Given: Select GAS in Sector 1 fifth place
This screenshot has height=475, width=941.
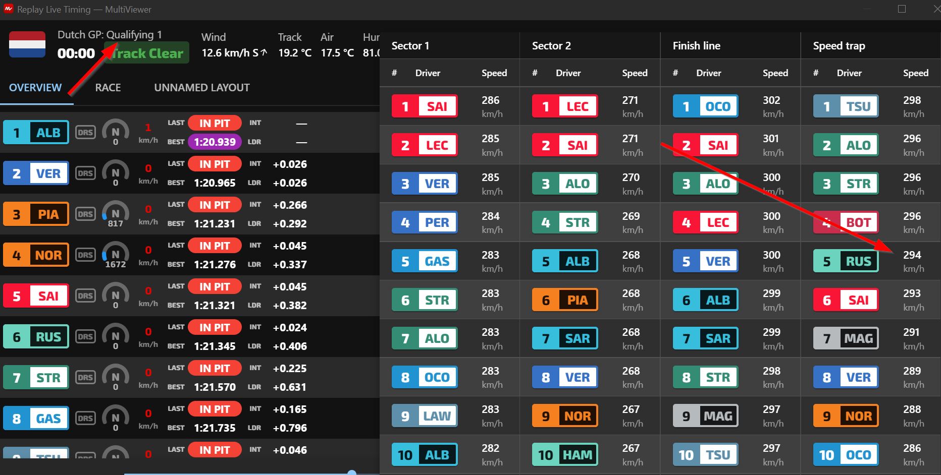Looking at the screenshot, I should click(x=425, y=261).
